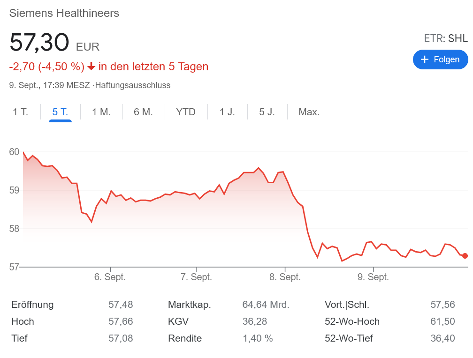The height and width of the screenshot is (358, 473).
Task: Click the red endpoint dot on chart
Action: point(465,256)
